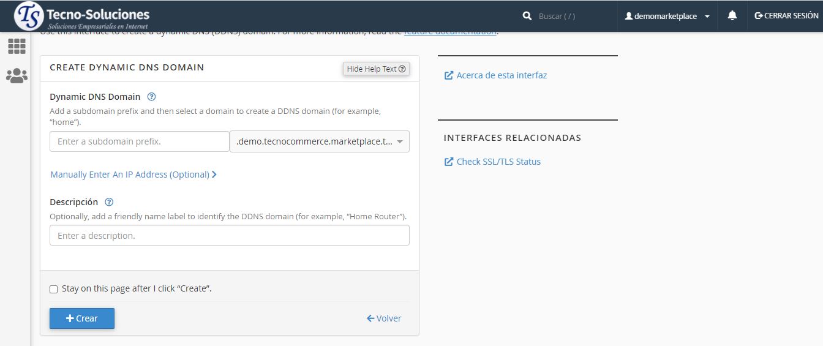
Task: Open the user manager people icon
Action: [x=17, y=76]
